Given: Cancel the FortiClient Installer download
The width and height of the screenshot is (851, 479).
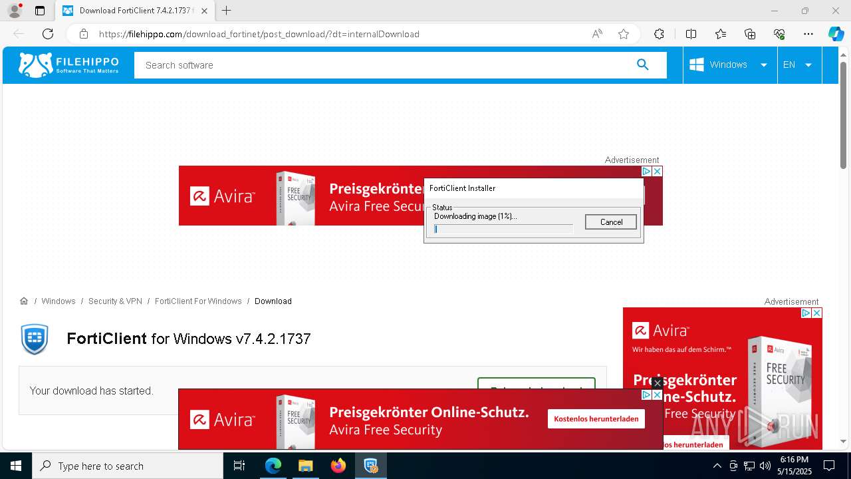Looking at the screenshot, I should (x=611, y=222).
